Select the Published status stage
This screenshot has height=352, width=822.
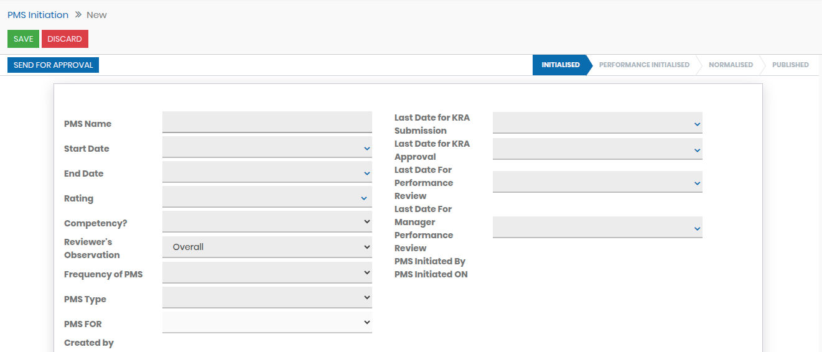point(790,65)
